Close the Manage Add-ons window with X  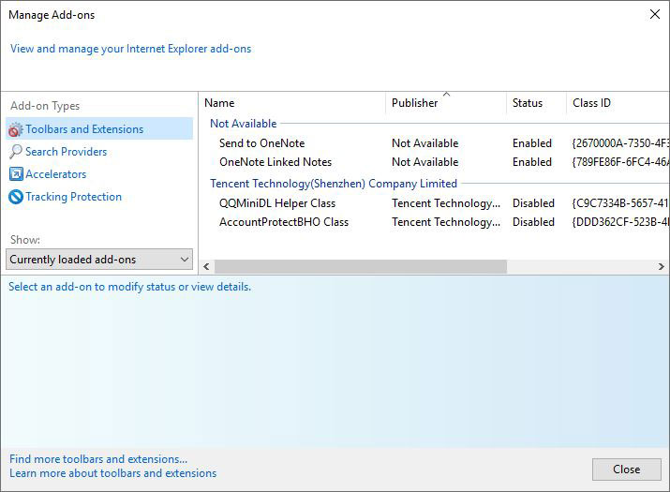tap(655, 15)
